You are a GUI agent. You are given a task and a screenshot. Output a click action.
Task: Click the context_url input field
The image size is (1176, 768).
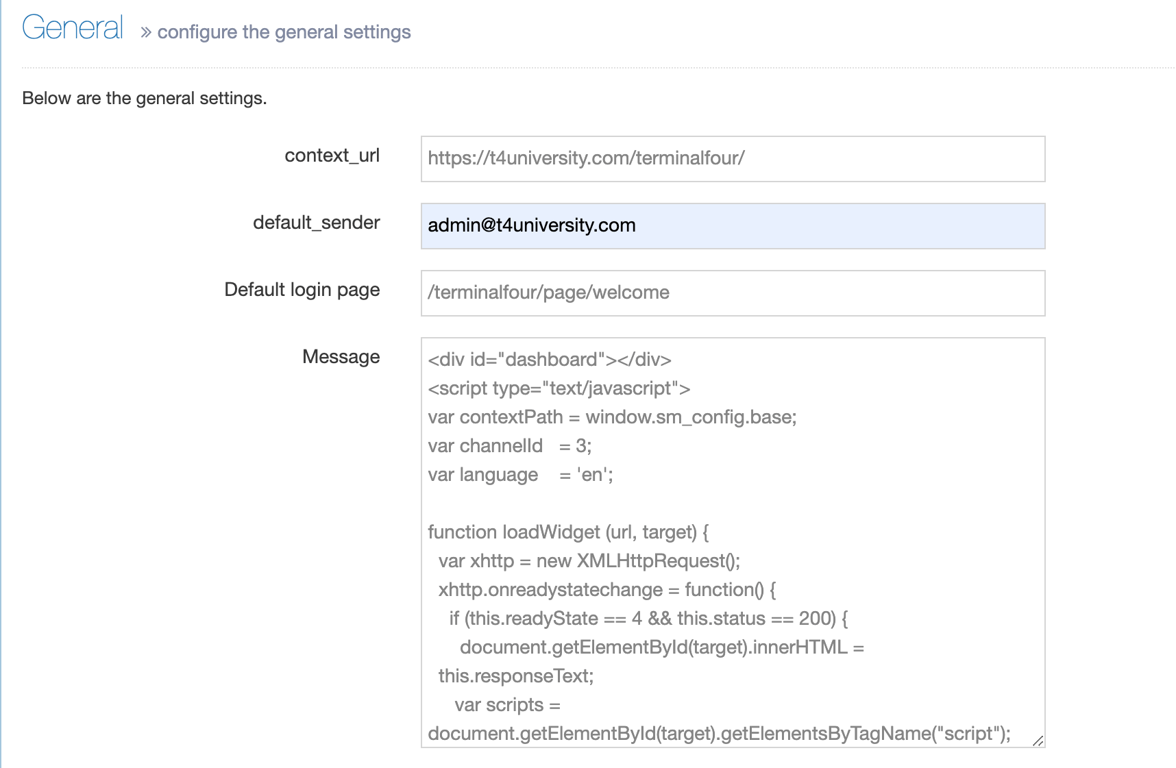[x=732, y=159]
